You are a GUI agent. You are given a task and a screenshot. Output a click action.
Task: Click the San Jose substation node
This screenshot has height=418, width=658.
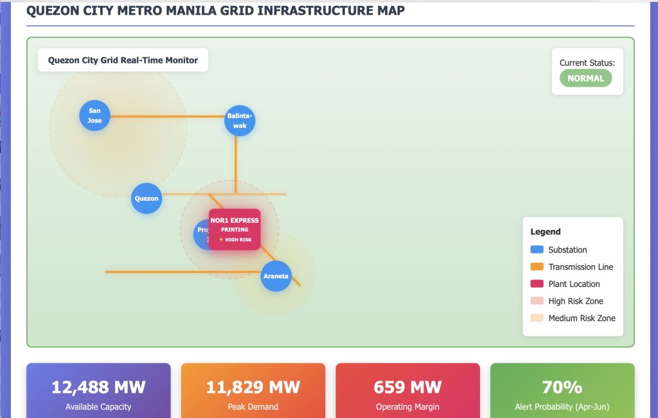(94, 116)
